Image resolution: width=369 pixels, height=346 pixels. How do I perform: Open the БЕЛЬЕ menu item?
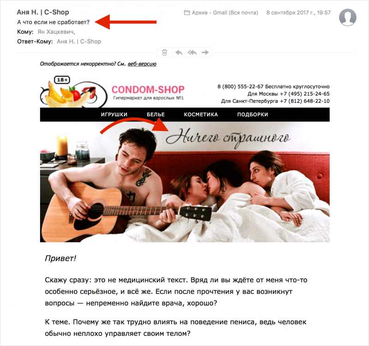(x=156, y=114)
